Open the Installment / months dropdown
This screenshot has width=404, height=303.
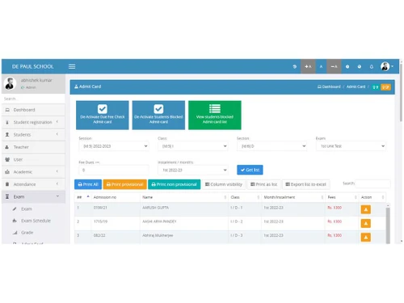(193, 170)
